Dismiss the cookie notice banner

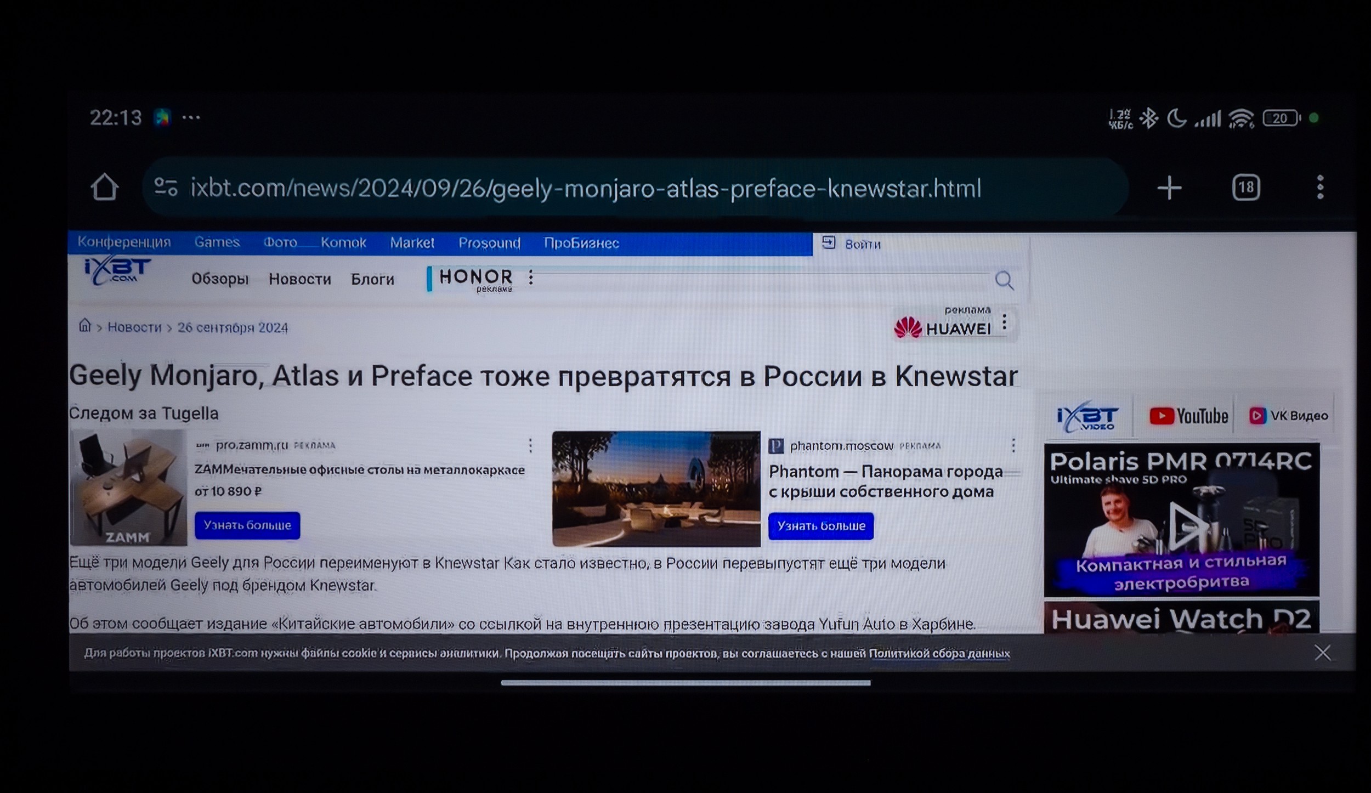1322,653
